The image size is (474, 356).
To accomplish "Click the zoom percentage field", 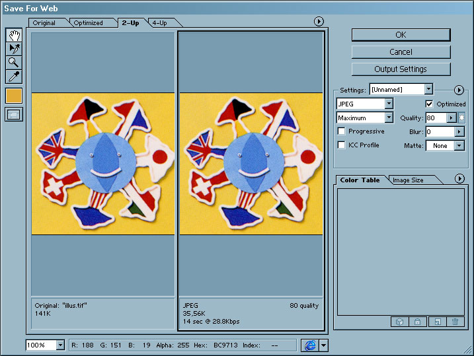I will click(41, 345).
